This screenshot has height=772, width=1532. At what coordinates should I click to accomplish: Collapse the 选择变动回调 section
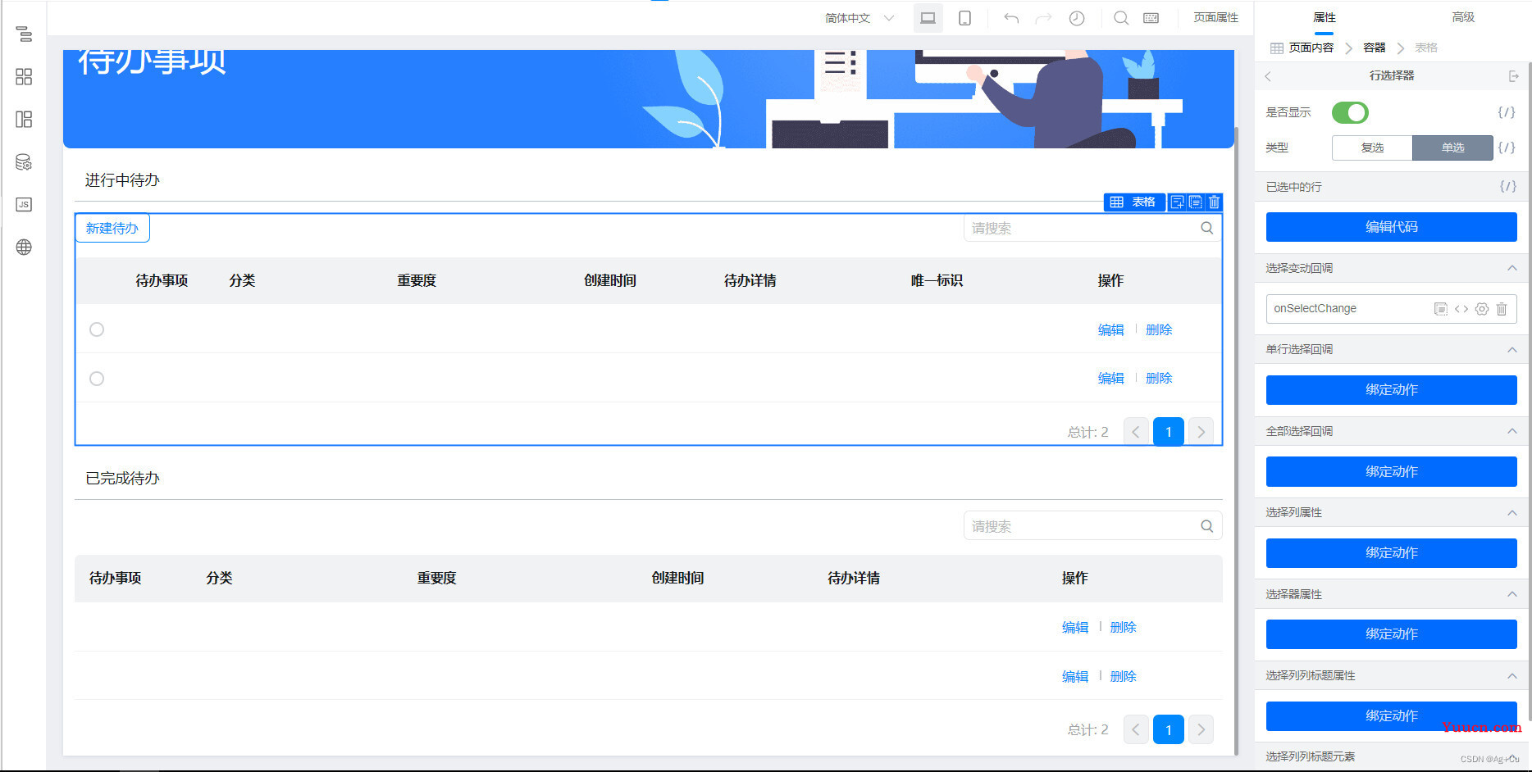click(x=1511, y=268)
